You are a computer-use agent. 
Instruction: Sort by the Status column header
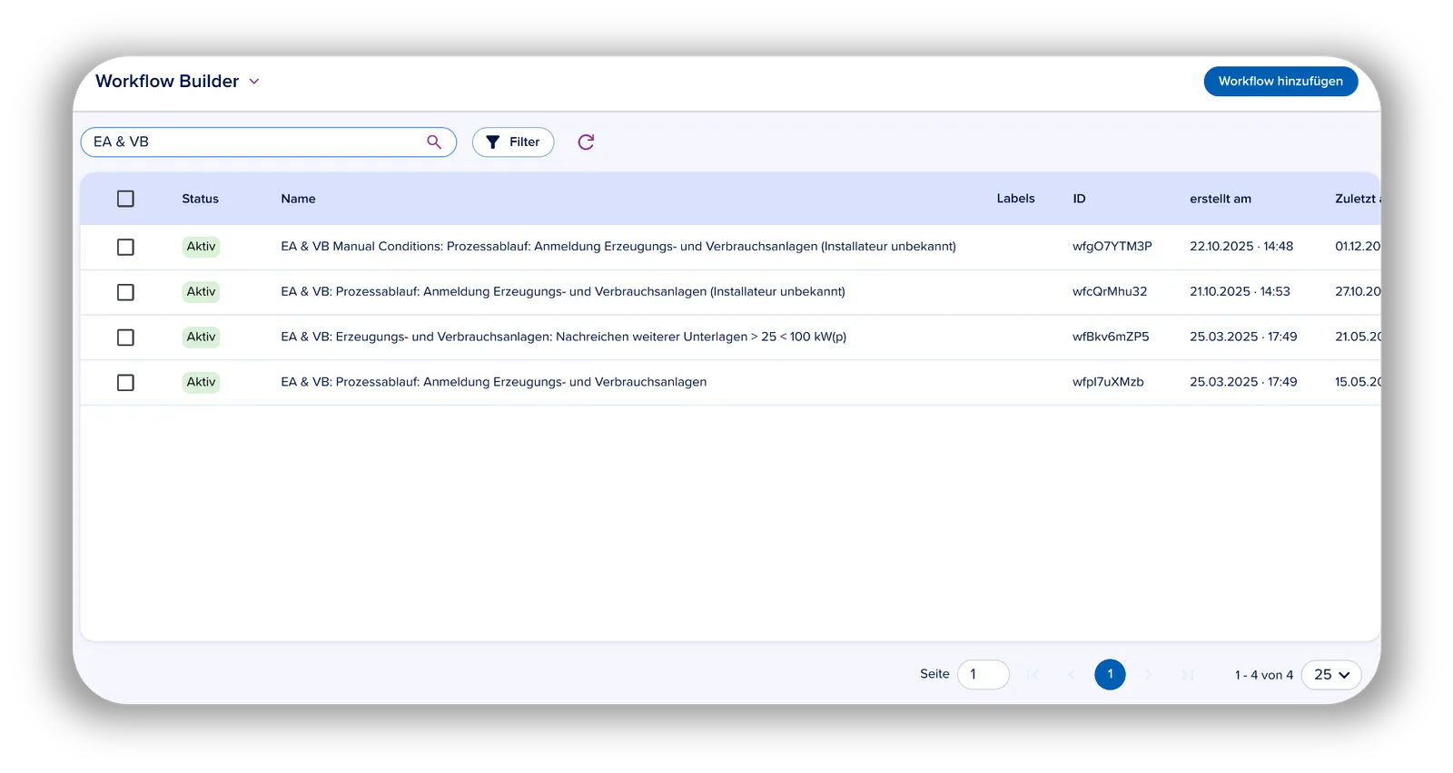[200, 199]
